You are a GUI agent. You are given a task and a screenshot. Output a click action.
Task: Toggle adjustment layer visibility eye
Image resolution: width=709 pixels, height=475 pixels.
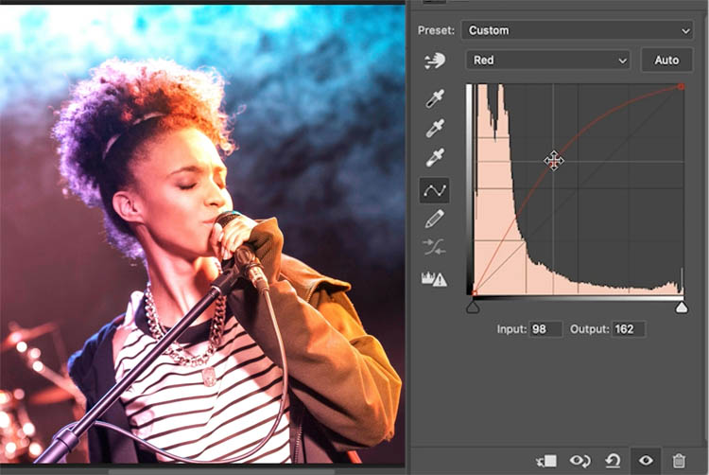pos(646,461)
